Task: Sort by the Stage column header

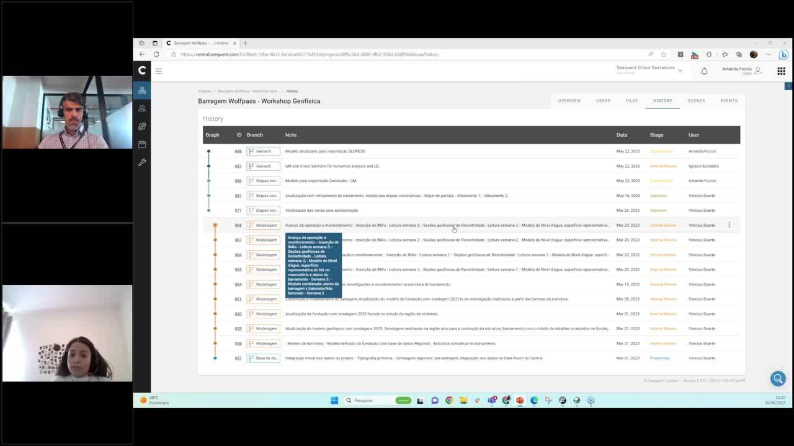Action: (x=656, y=135)
